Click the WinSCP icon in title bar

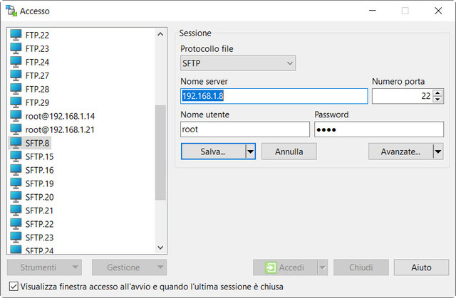11,11
